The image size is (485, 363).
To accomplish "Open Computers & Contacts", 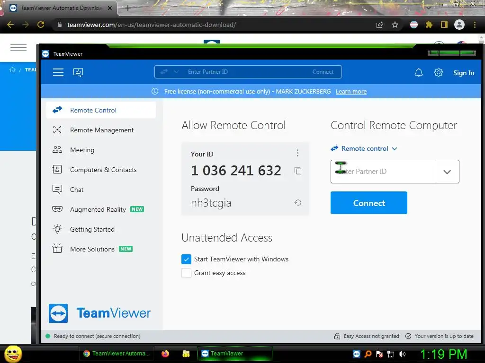I will pyautogui.click(x=101, y=170).
